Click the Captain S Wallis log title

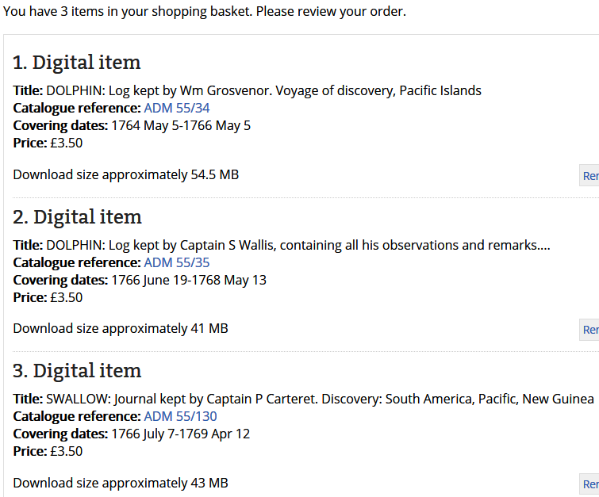click(x=298, y=245)
